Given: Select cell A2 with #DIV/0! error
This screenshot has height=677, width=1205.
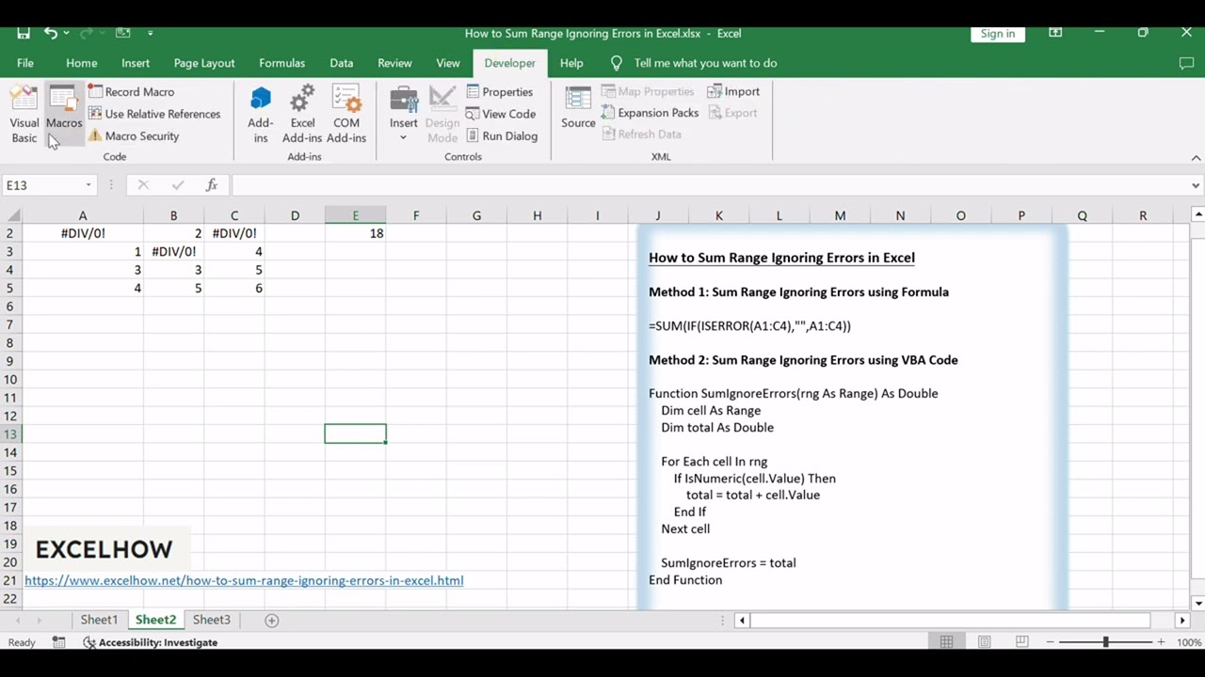Looking at the screenshot, I should pos(83,233).
